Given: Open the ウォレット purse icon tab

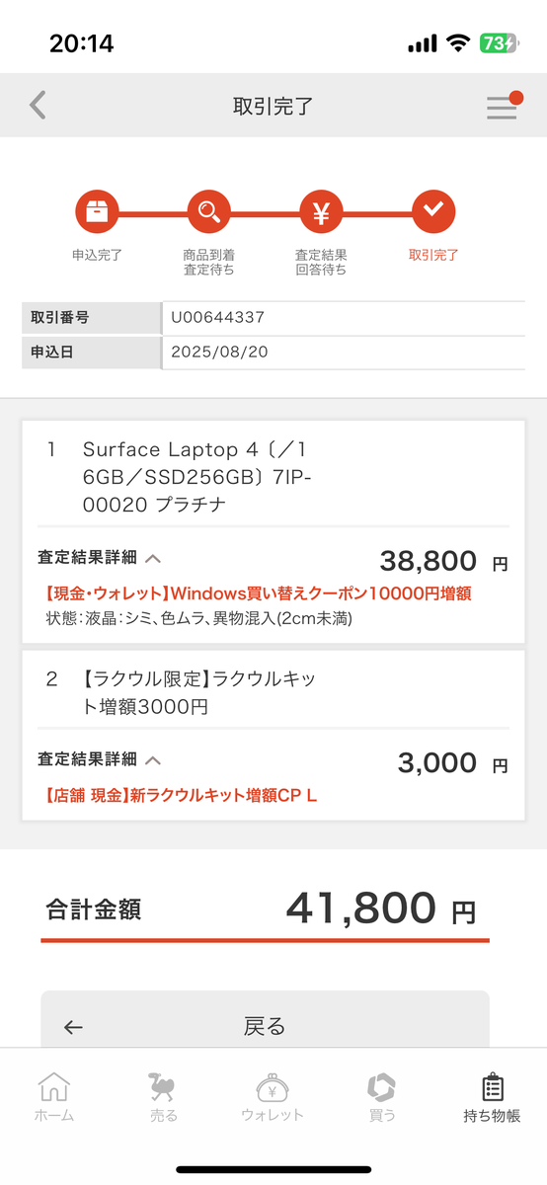Looking at the screenshot, I should [273, 1097].
